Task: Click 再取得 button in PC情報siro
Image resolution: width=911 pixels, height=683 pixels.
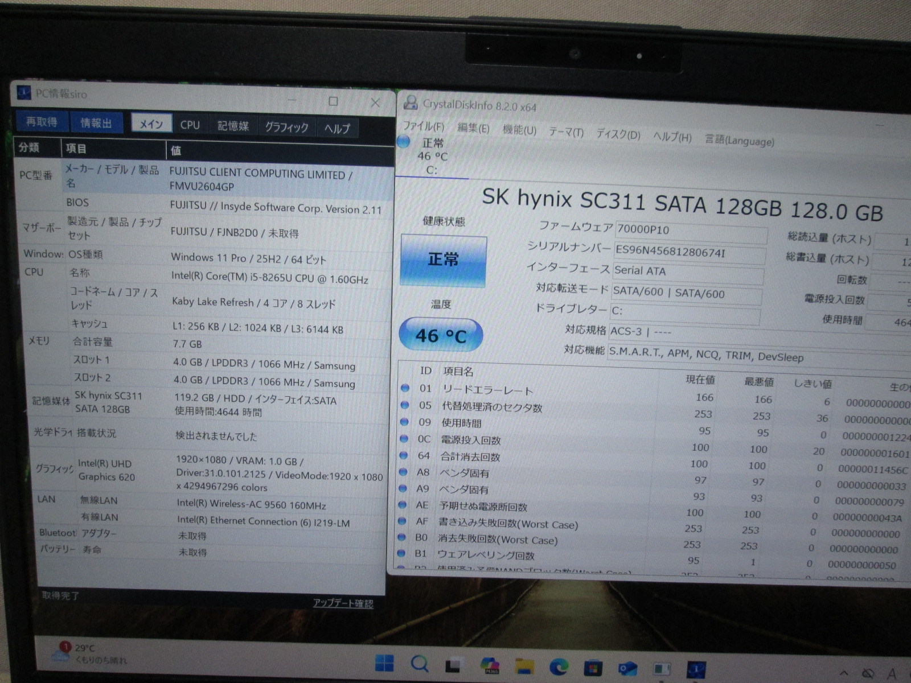Action: [42, 122]
